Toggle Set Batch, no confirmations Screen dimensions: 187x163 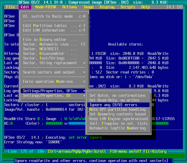click(117, 95)
